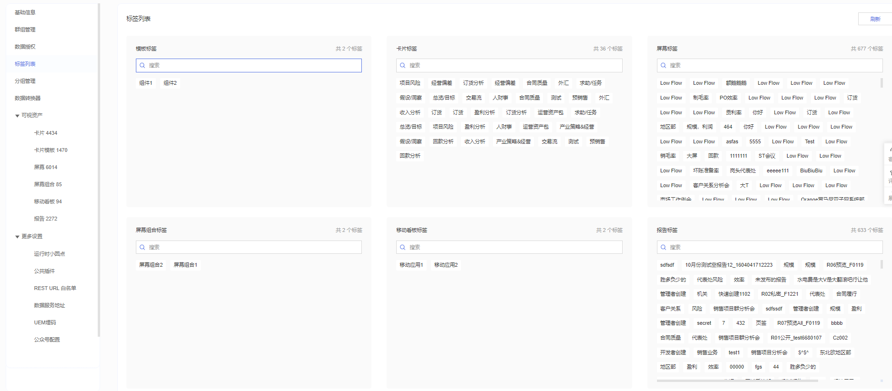
Task: Click the R07预览All_F0119 report tag
Action: pyautogui.click(x=799, y=323)
